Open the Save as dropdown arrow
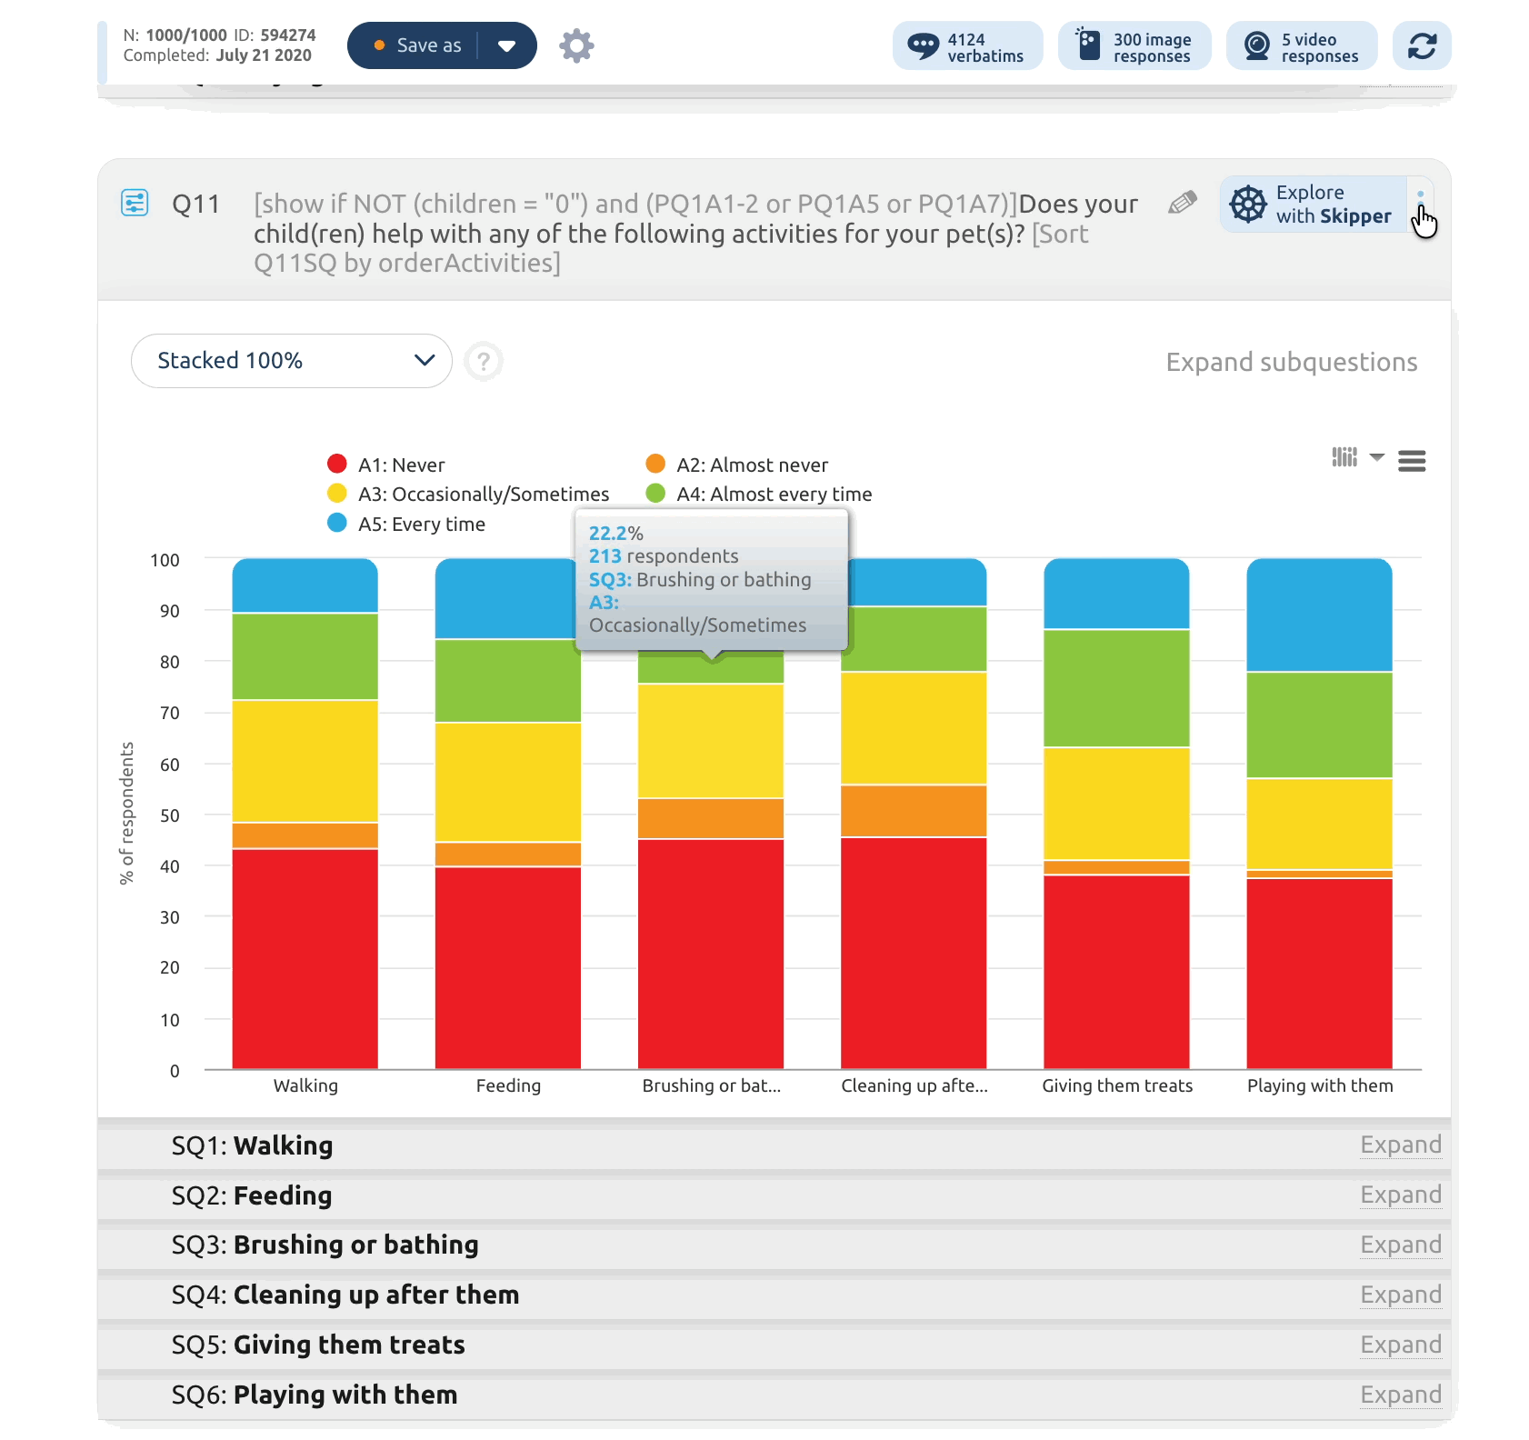This screenshot has height=1440, width=1529. point(507,45)
